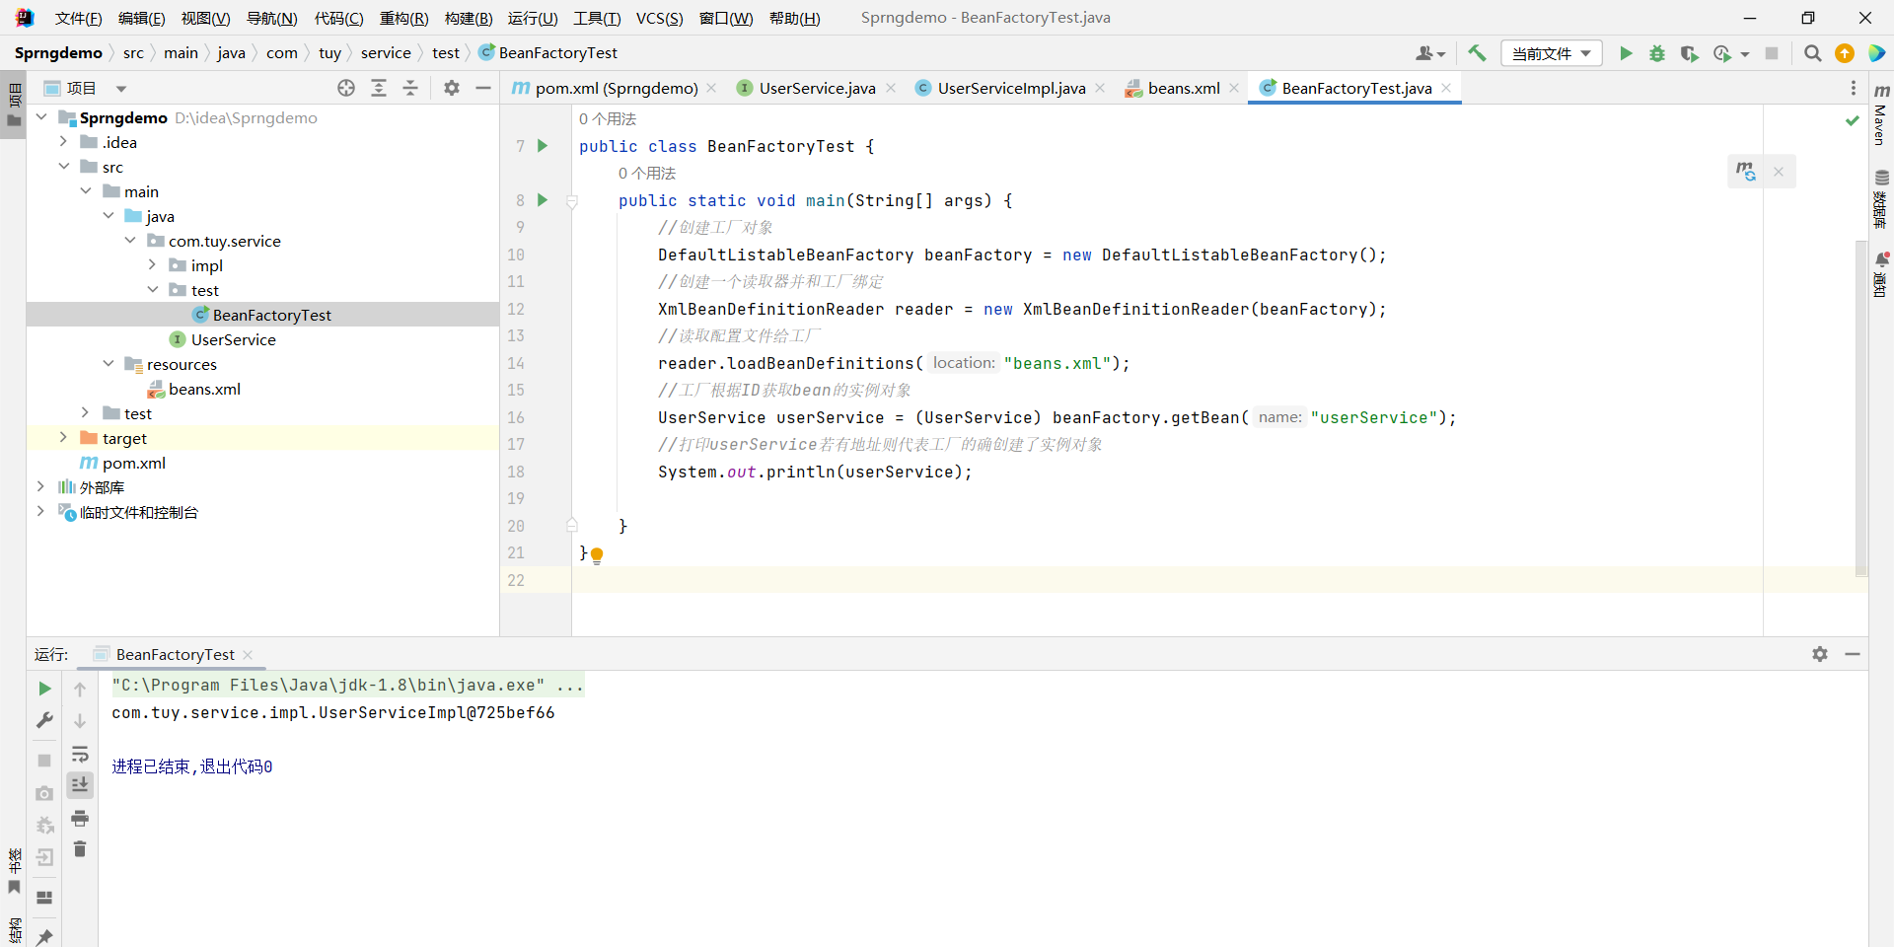Collapse all nodes in the project panel
The width and height of the screenshot is (1894, 947).
410,88
